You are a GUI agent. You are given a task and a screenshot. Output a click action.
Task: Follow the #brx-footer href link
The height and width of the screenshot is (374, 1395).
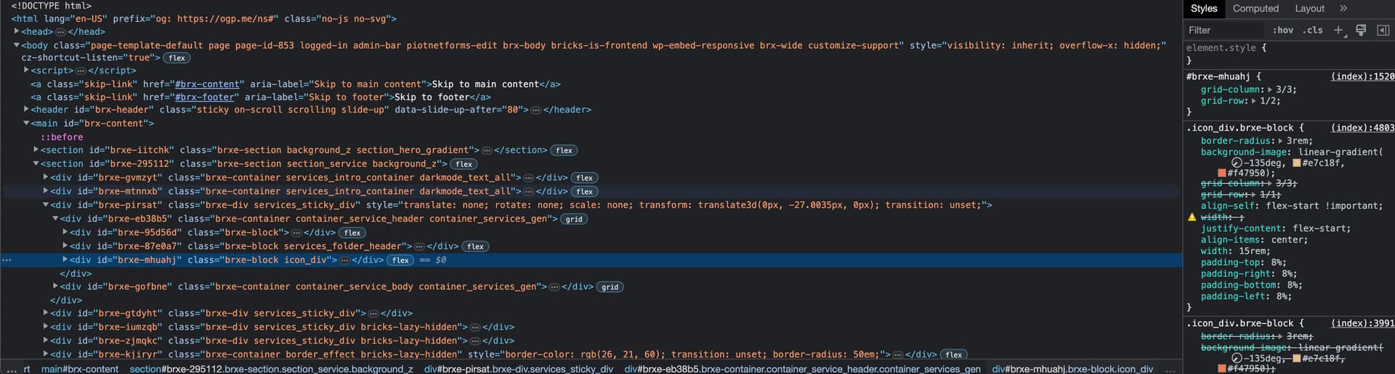tap(205, 97)
